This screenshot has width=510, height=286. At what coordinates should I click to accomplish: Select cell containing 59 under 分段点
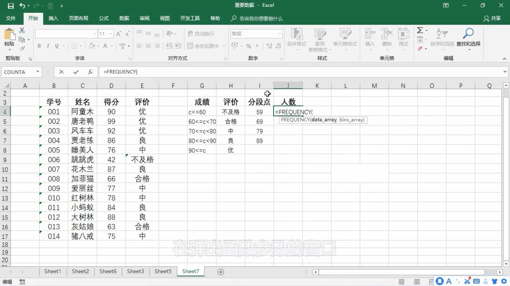pos(260,112)
